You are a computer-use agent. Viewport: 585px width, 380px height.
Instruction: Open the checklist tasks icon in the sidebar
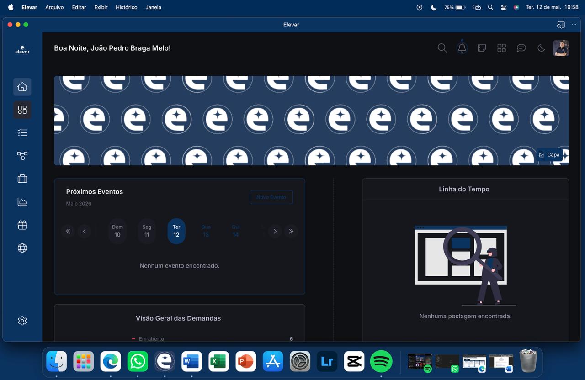pyautogui.click(x=22, y=133)
